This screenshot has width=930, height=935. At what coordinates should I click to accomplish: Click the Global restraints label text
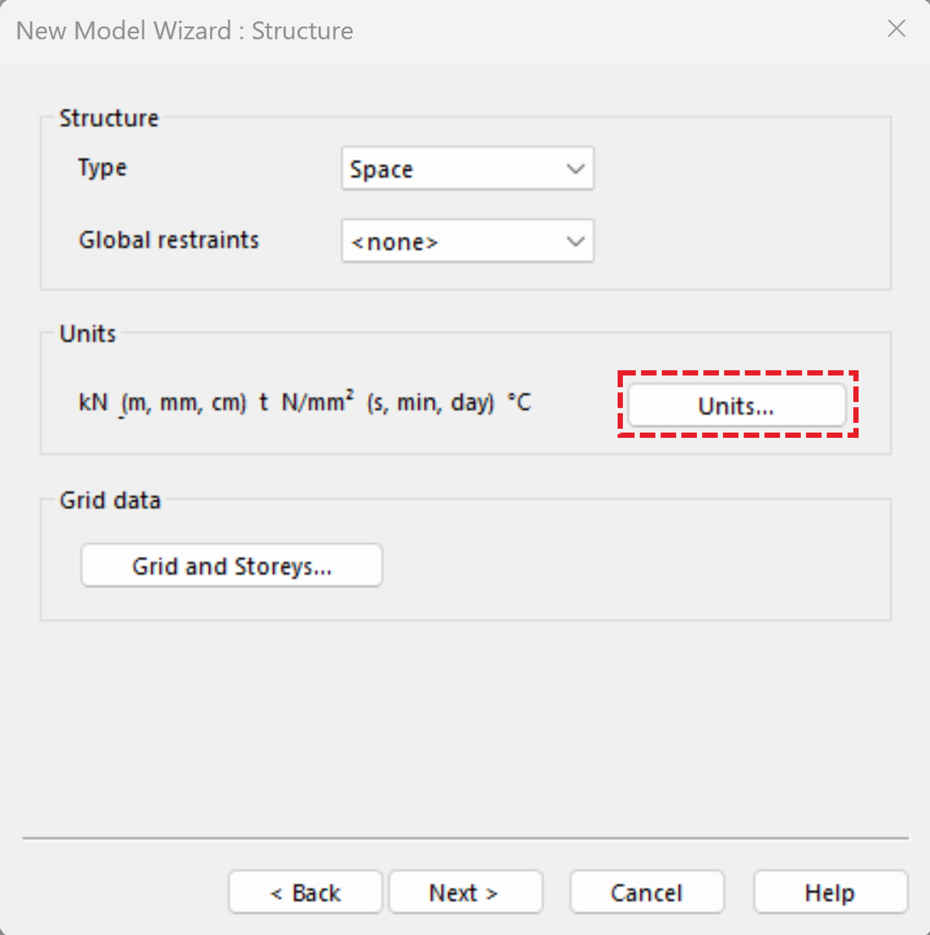coord(169,240)
